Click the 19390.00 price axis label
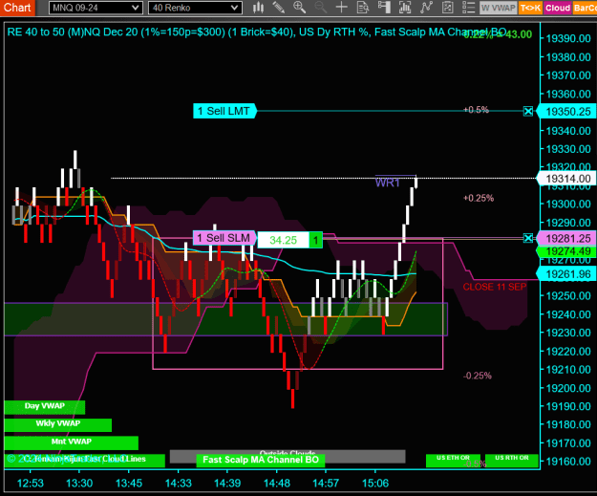The height and width of the screenshot is (496, 597). click(568, 38)
